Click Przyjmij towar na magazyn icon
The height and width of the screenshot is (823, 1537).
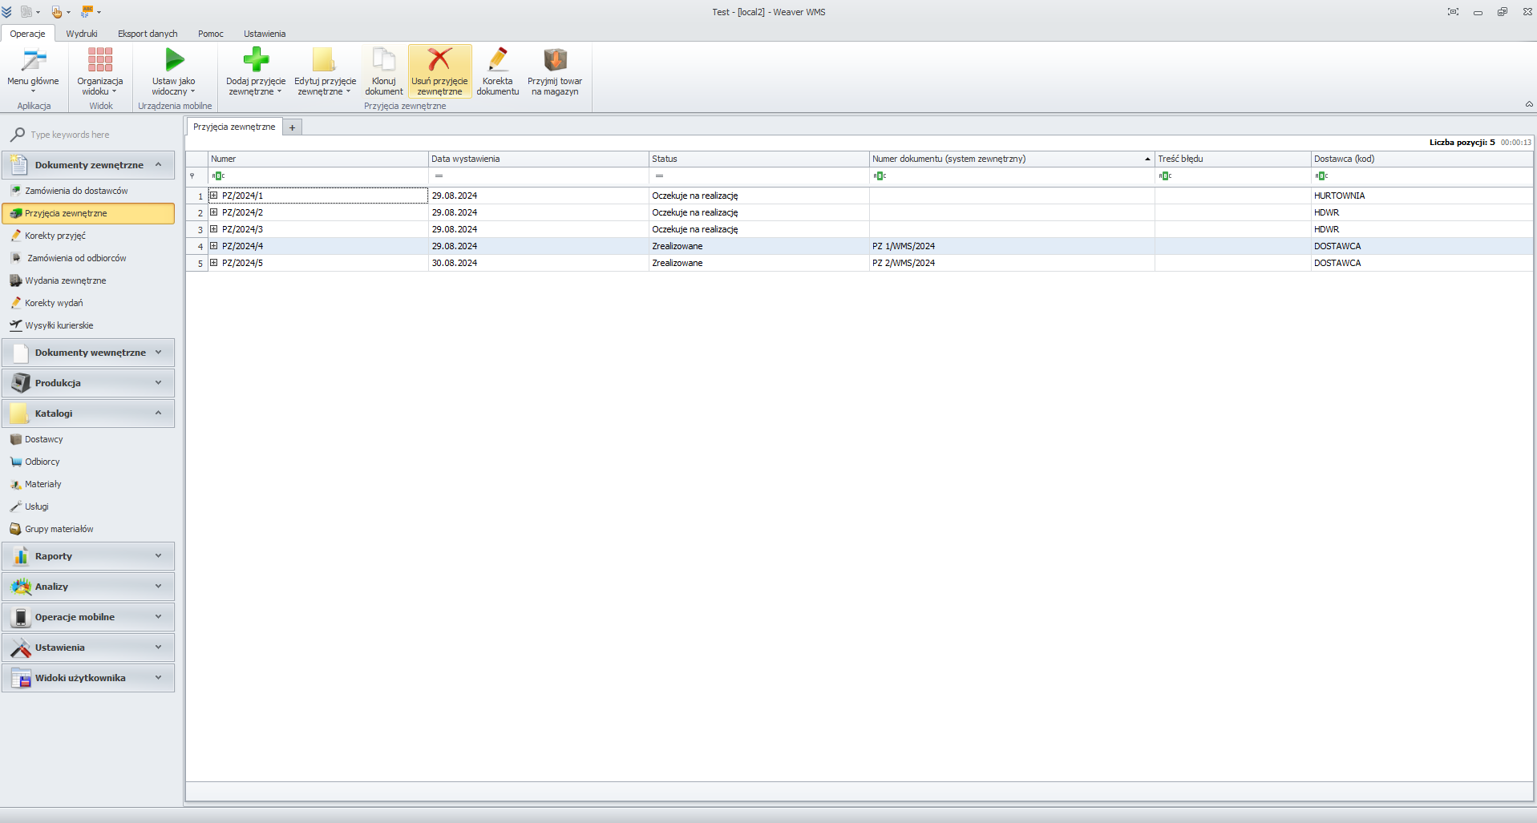(555, 61)
